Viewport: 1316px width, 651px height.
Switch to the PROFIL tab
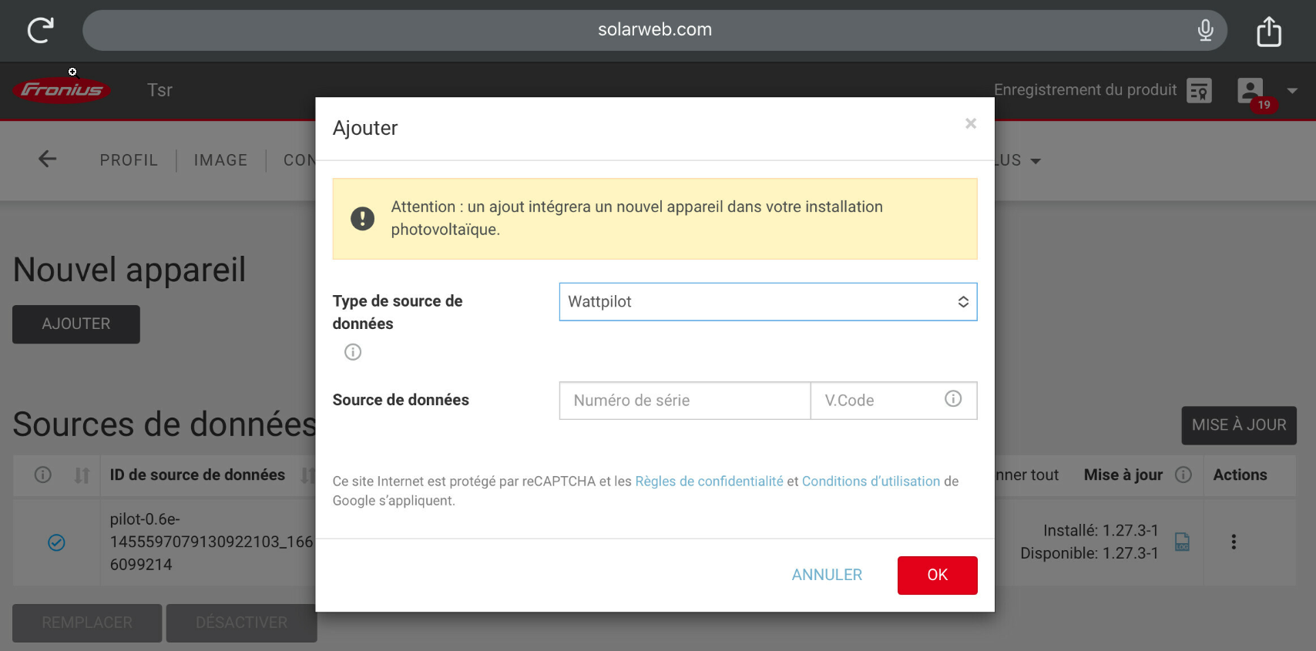point(129,160)
